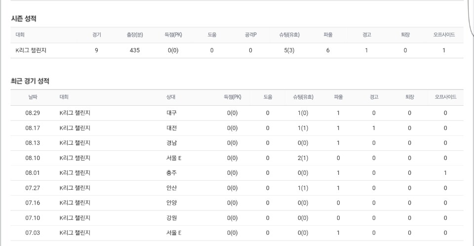Select the opponent 대구 in the 08.29 row
This screenshot has width=474, height=246.
pyautogui.click(x=171, y=113)
